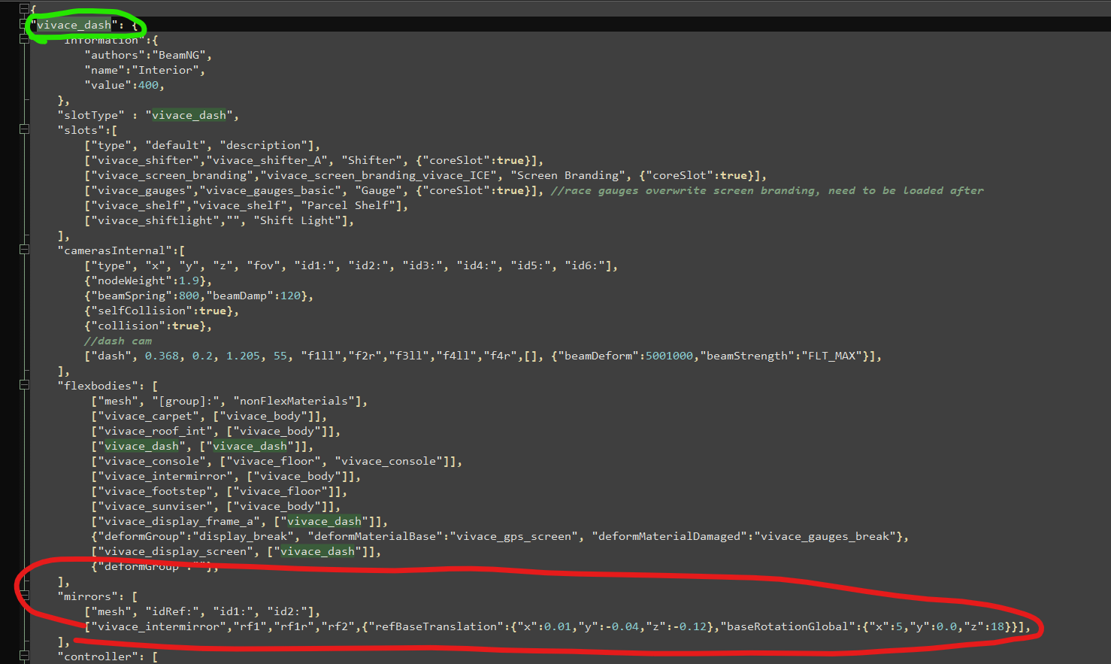Click the "flexbodies" key
The width and height of the screenshot is (1111, 664).
[98, 386]
